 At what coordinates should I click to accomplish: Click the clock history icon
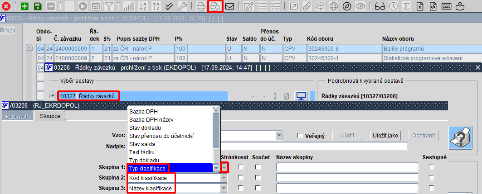tap(393, 6)
